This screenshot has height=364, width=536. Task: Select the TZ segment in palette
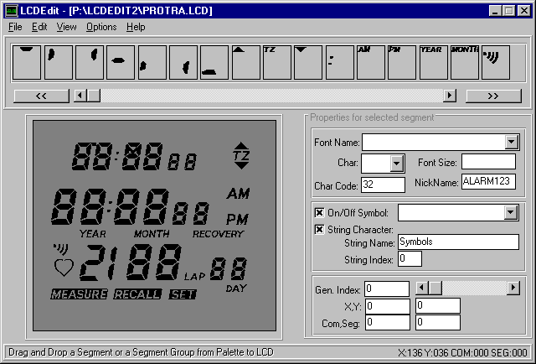[276, 61]
